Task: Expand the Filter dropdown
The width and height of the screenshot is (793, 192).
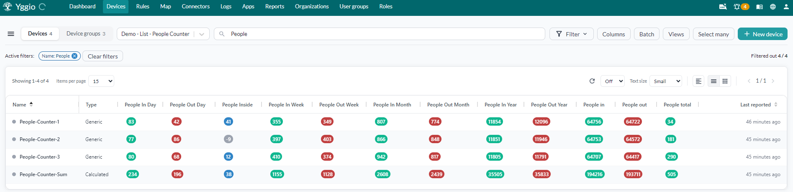Action: [x=572, y=34]
